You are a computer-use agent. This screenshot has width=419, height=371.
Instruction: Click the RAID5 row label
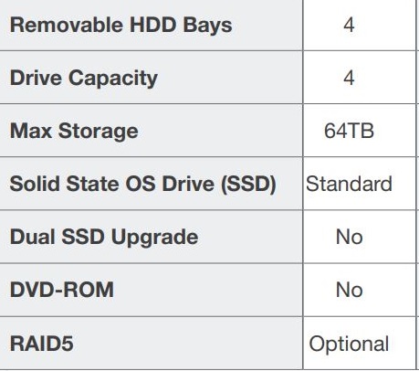42,344
